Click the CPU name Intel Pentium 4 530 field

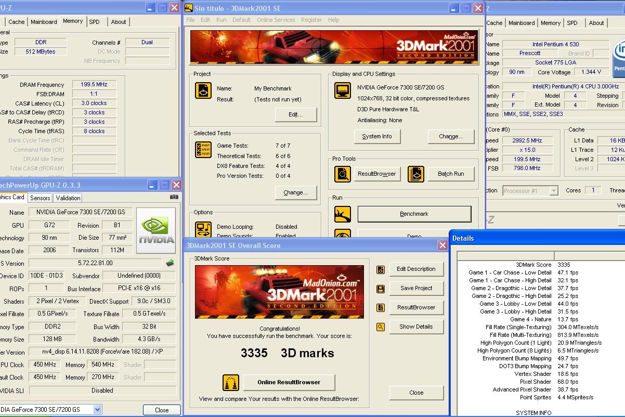[x=555, y=44]
